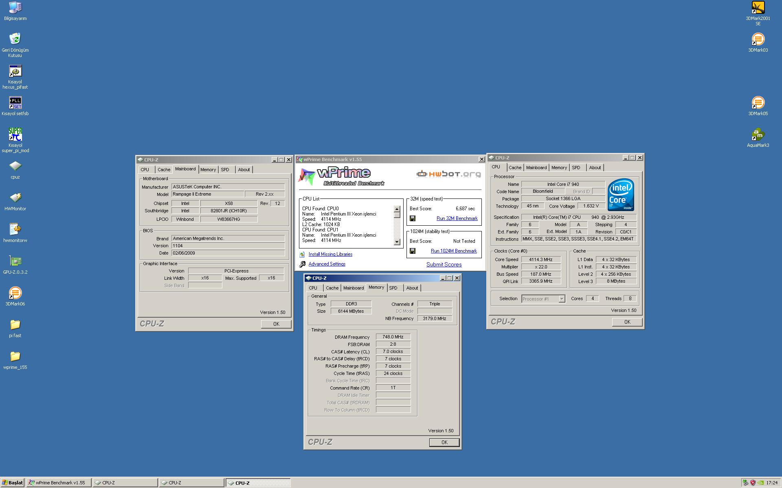The width and height of the screenshot is (782, 488).
Task: Open the Bilgisayarım desktop icon
Action: pos(15,7)
